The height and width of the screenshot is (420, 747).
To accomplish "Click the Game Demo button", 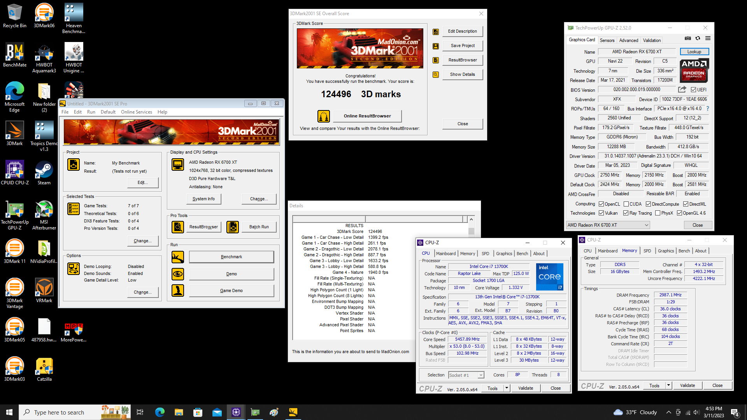I will [231, 291].
